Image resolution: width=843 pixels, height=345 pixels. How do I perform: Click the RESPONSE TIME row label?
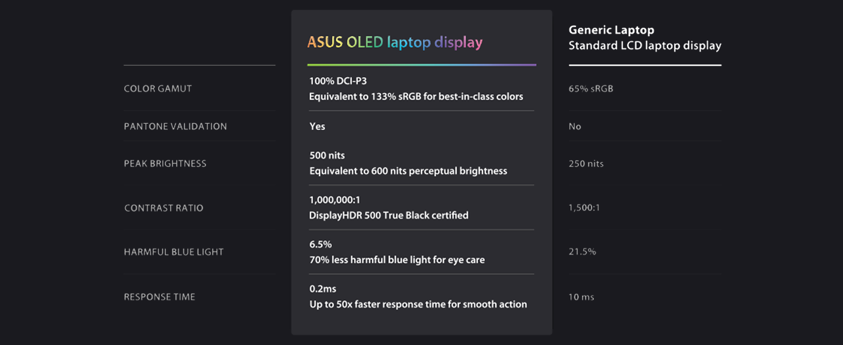tap(160, 297)
